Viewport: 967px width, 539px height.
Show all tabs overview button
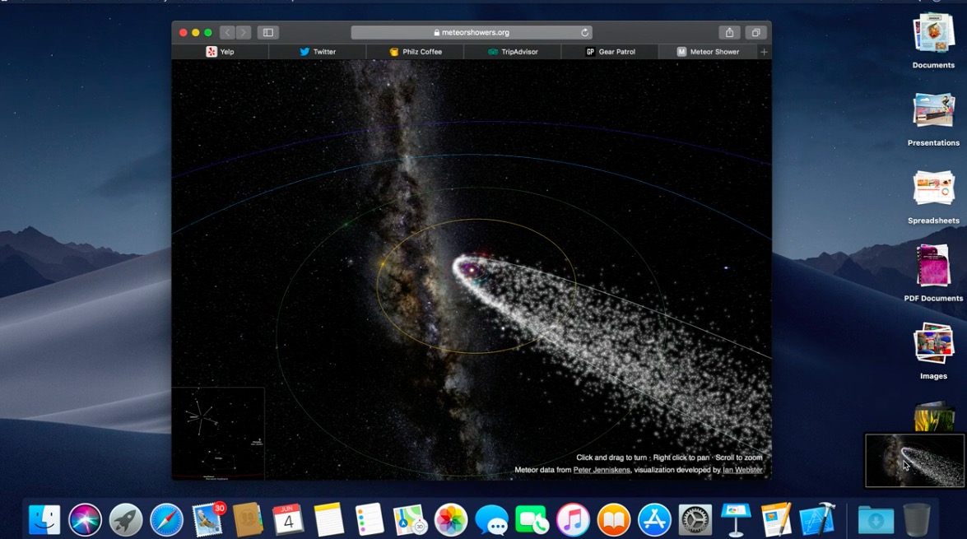[x=755, y=33]
